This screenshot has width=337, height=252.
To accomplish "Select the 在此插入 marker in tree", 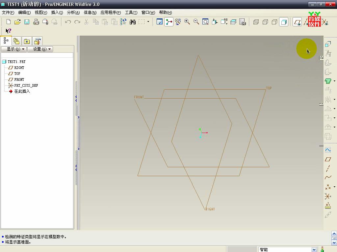I will coord(19,91).
